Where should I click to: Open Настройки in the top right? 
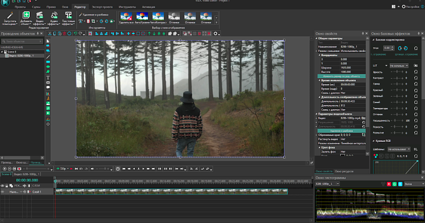(410, 7)
